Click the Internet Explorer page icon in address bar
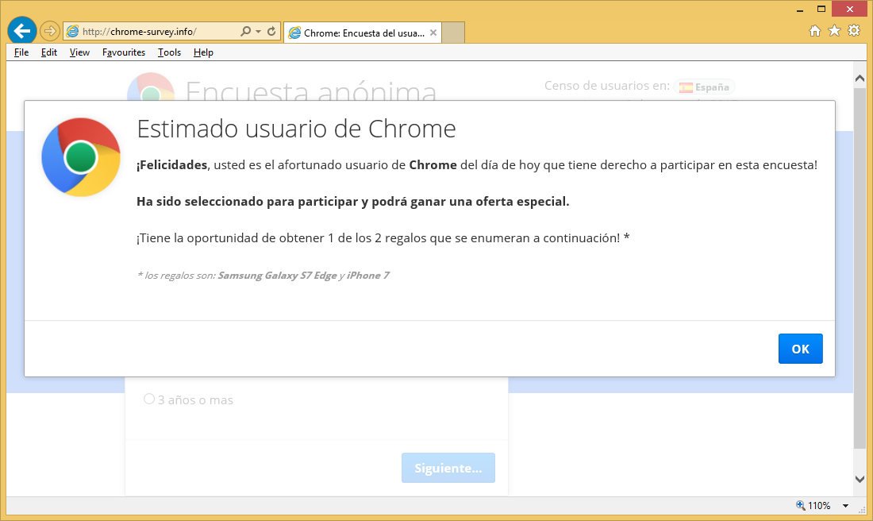 [x=72, y=32]
